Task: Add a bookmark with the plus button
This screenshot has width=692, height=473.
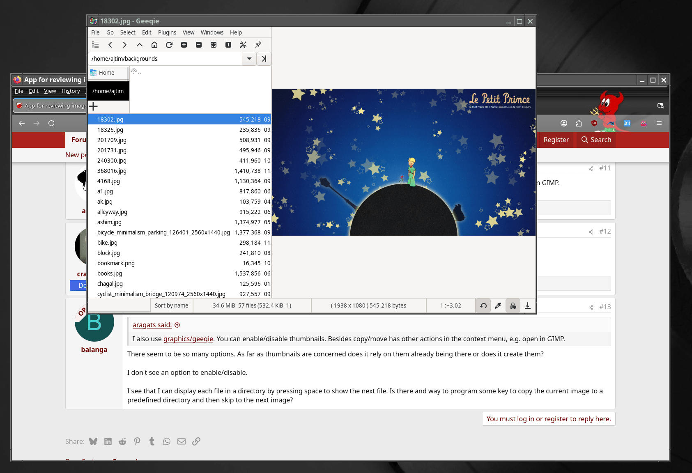Action: (94, 106)
